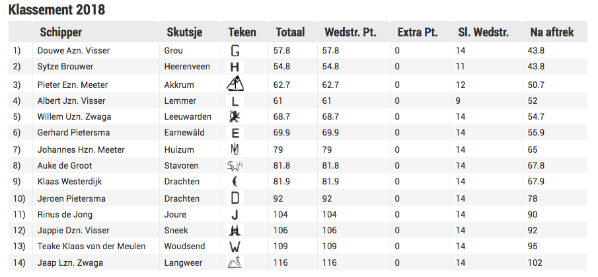The height and width of the screenshot is (277, 598).
Task: Click the Heerenveen 'H' sail emblem
Action: tap(235, 67)
